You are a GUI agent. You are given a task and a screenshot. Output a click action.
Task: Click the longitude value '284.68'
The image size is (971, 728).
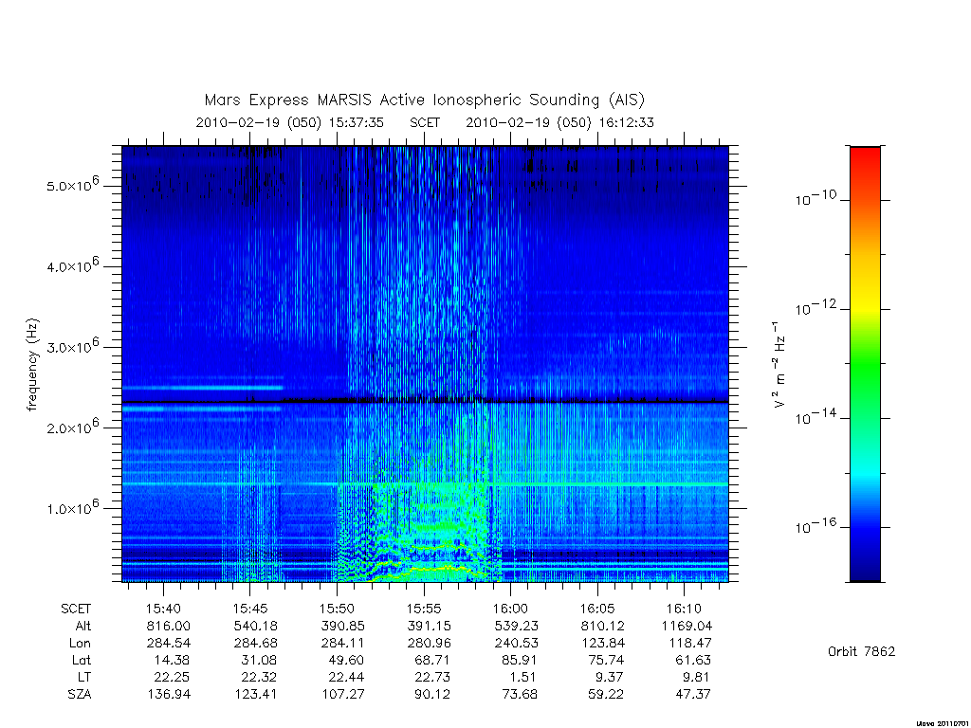255,644
